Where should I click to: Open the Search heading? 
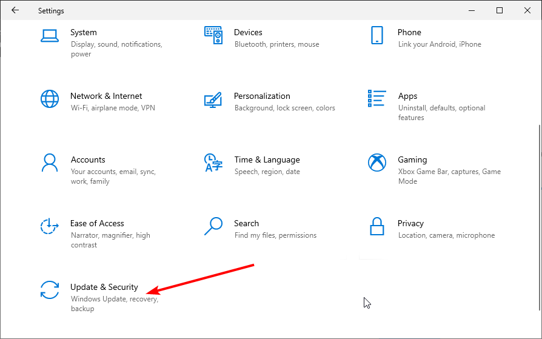(x=247, y=223)
